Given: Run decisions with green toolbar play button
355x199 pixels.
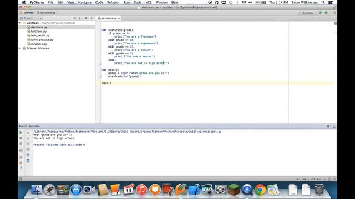Looking at the screenshot, I should coord(321,13).
